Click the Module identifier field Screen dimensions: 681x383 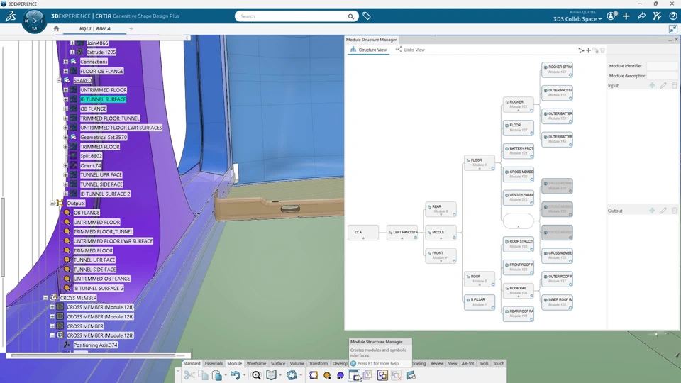(x=662, y=66)
